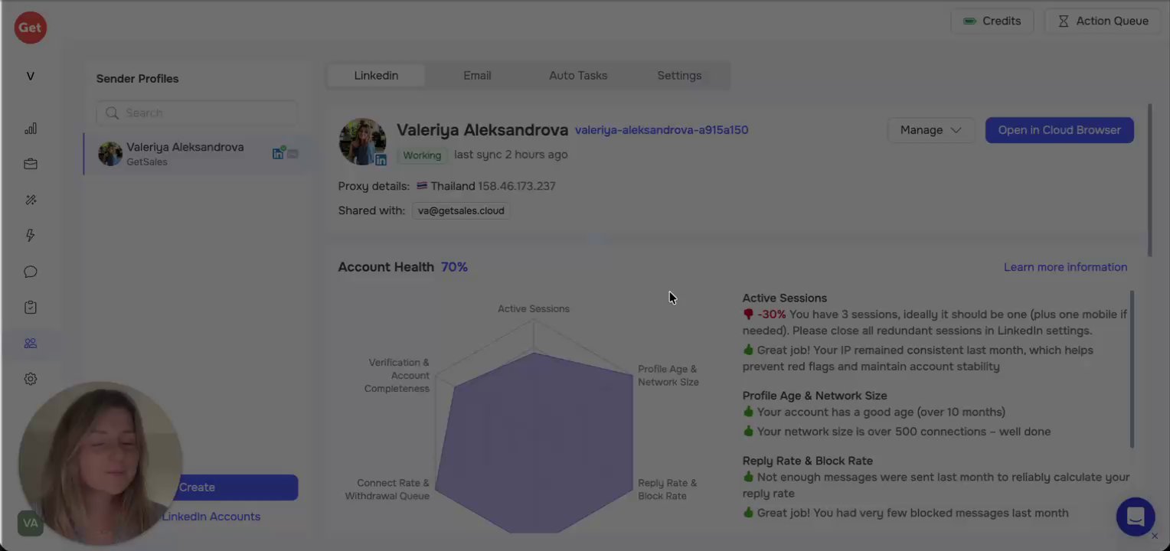Open the gear settings sidebar icon
Screen dimensions: 1170x551
click(x=31, y=379)
